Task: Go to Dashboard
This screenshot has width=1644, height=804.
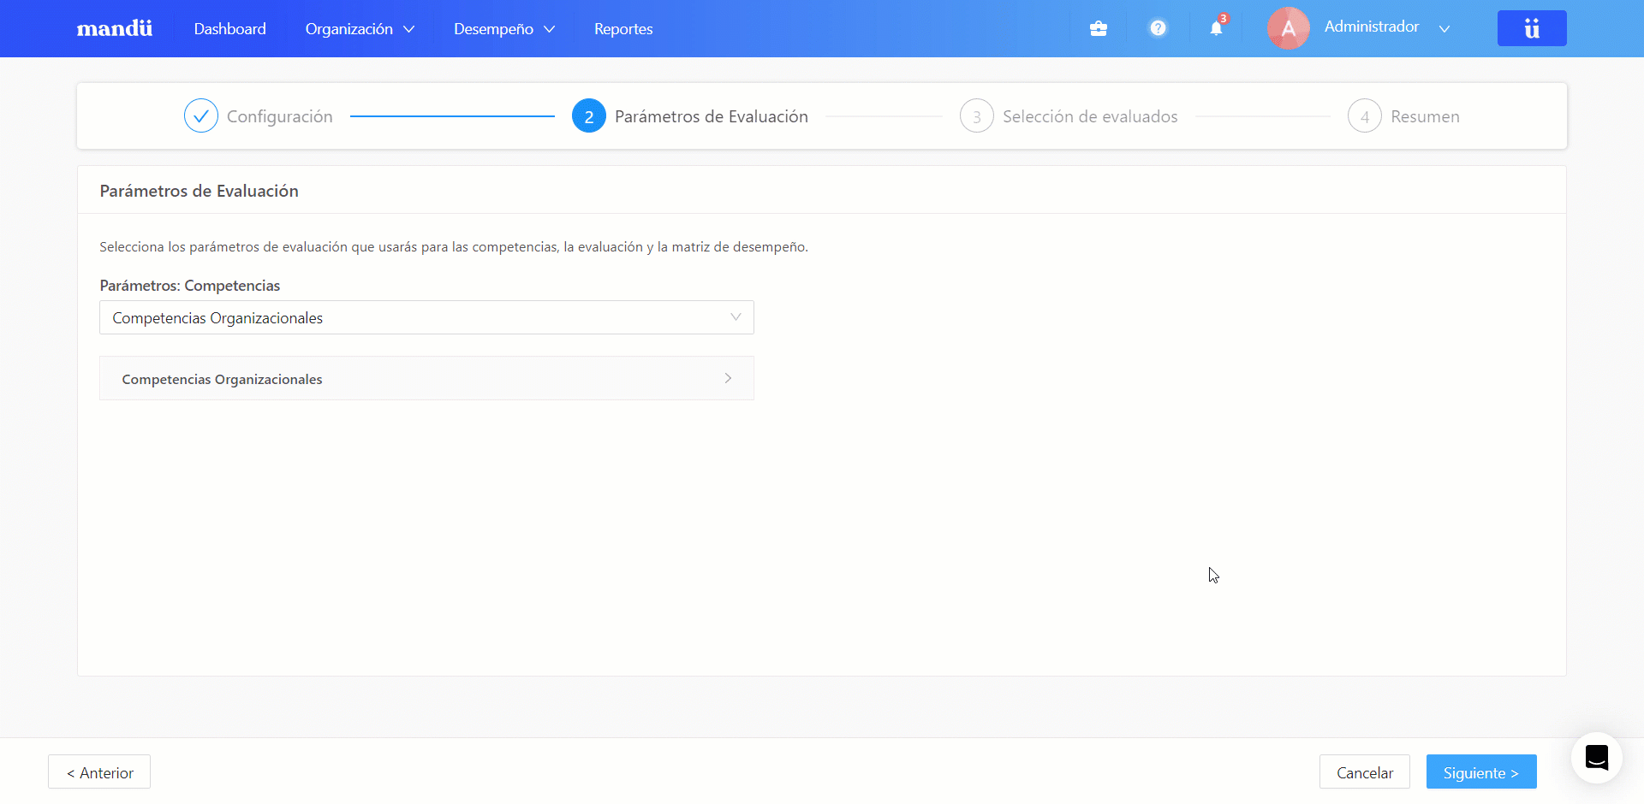Action: tap(229, 29)
